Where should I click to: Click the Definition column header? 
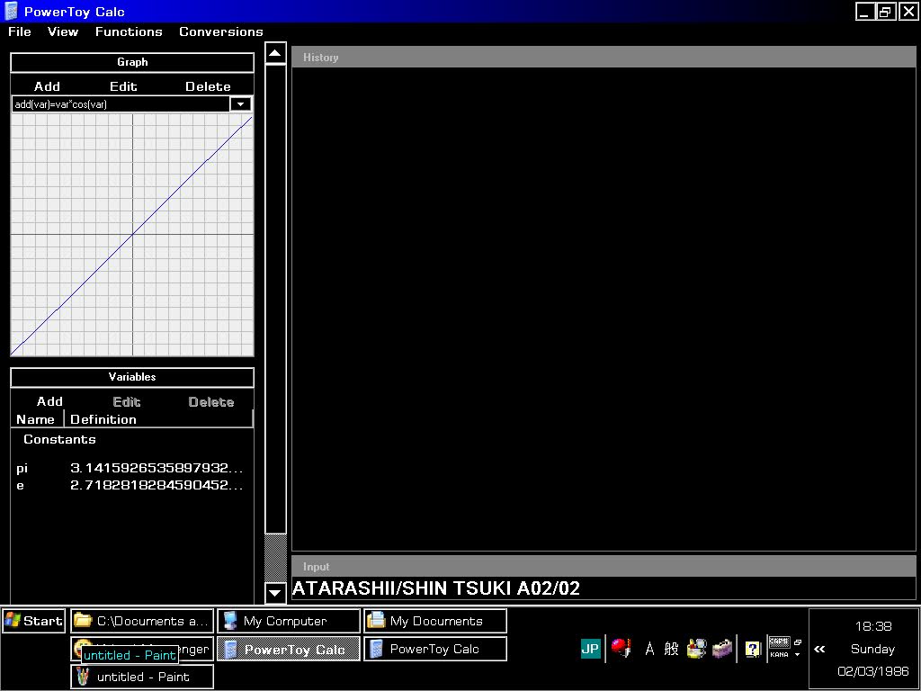click(x=158, y=419)
